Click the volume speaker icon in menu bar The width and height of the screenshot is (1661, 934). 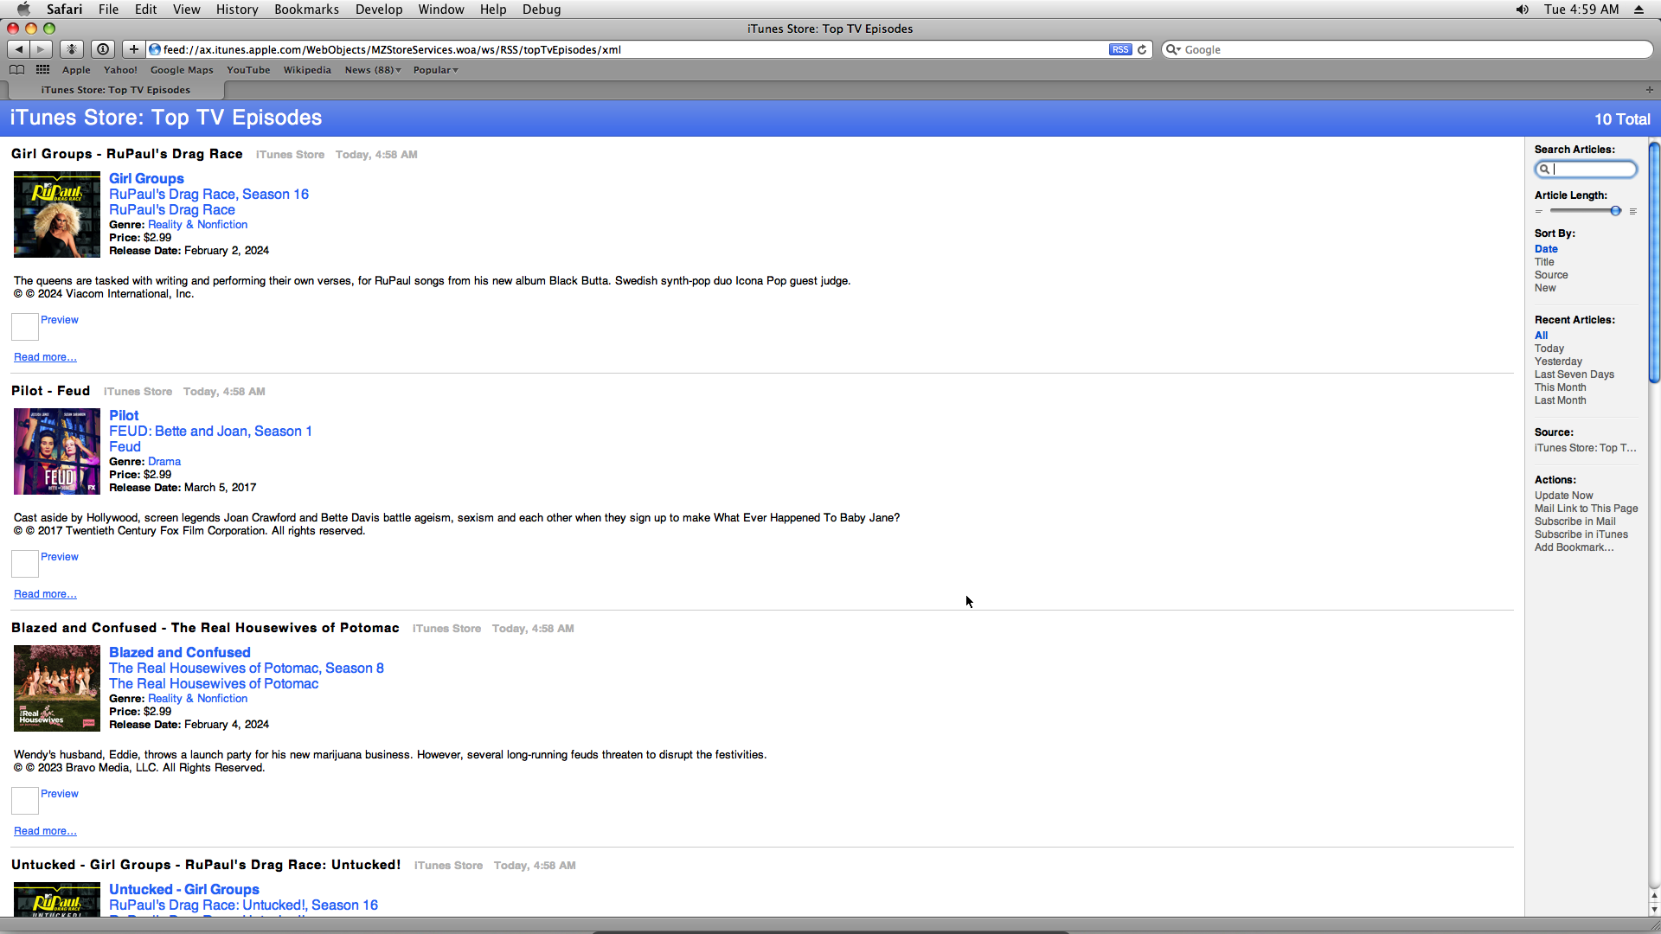pos(1522,9)
